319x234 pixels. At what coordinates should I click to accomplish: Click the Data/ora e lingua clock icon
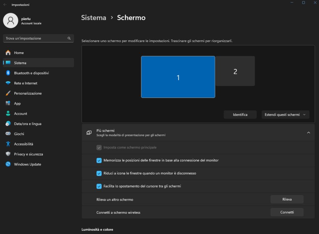[8, 124]
